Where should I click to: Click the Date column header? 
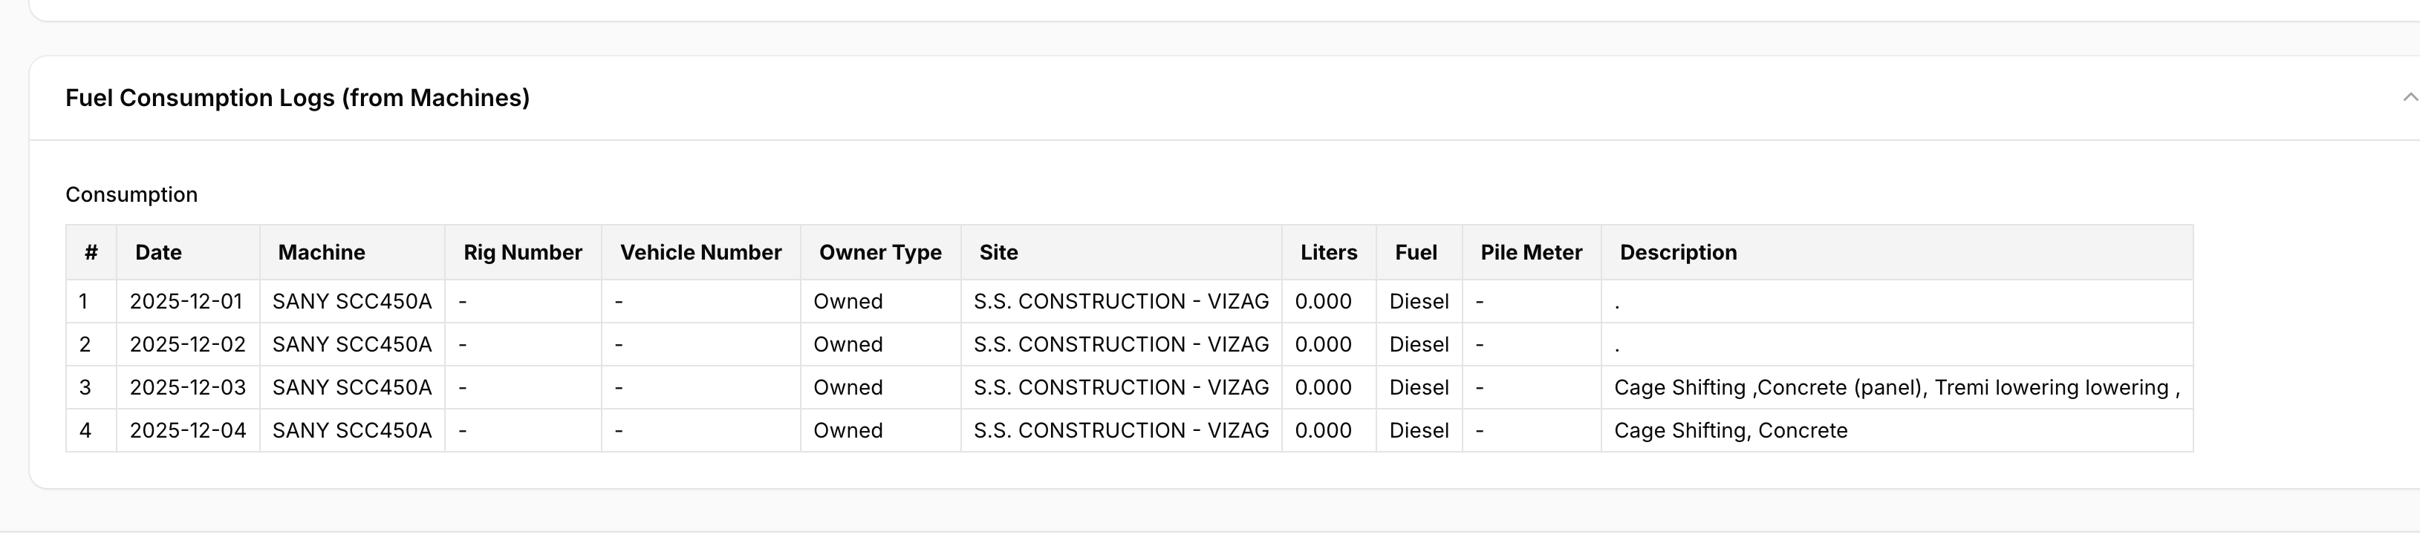pos(157,252)
